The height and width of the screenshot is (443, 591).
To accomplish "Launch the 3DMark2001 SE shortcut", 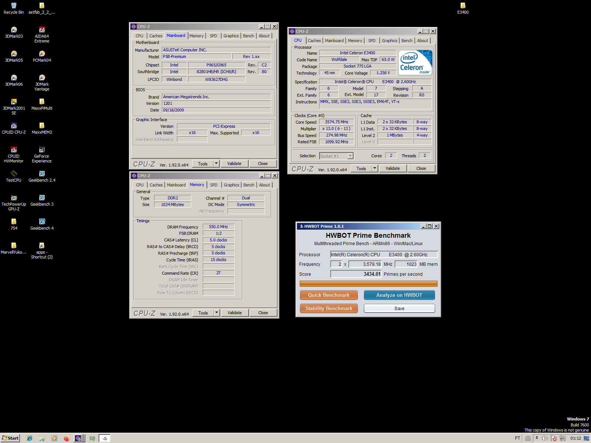I will click(x=14, y=106).
